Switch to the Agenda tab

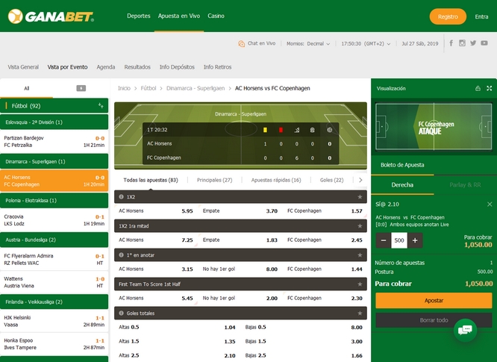106,67
